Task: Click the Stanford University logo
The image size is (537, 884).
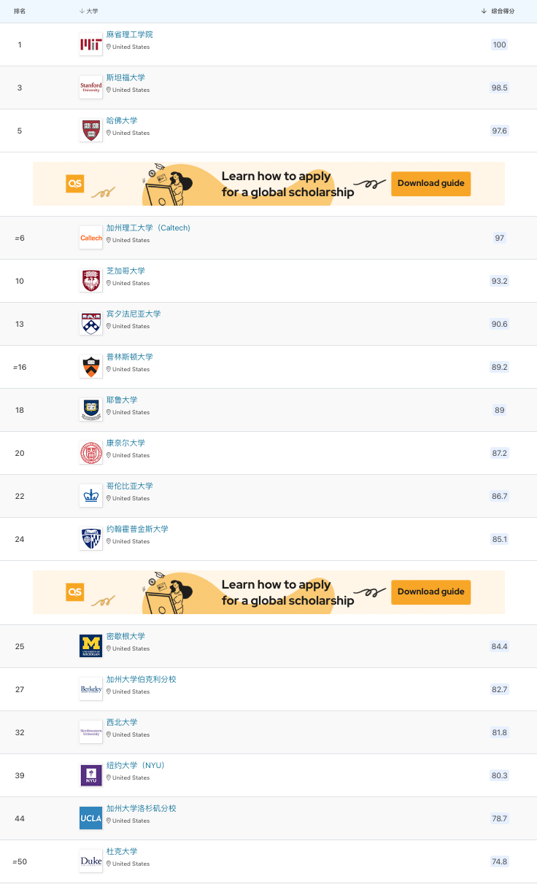Action: coord(90,88)
